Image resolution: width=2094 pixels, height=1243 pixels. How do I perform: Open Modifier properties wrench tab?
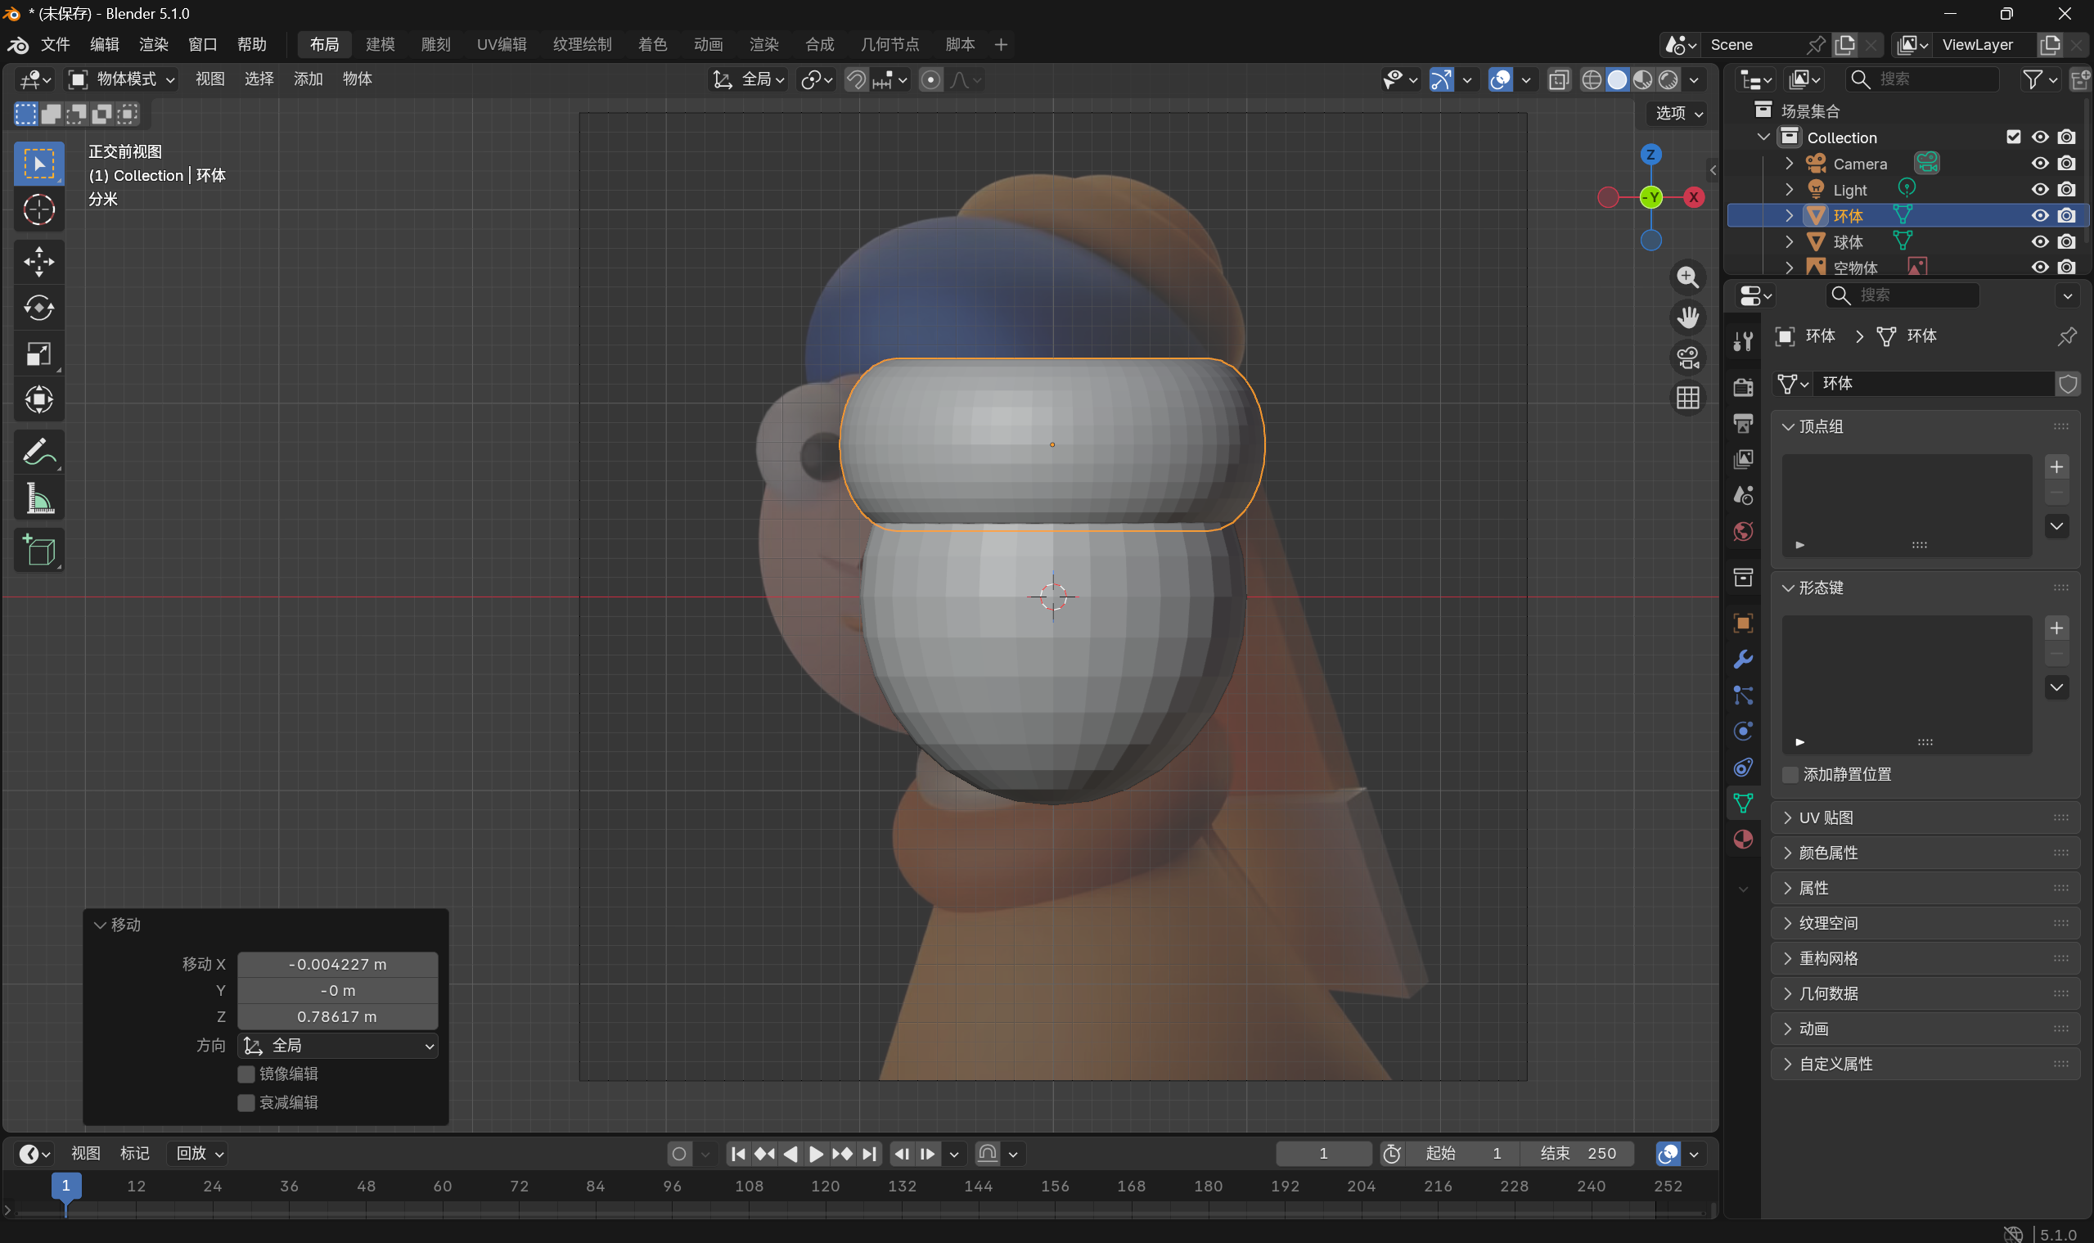point(1743,660)
